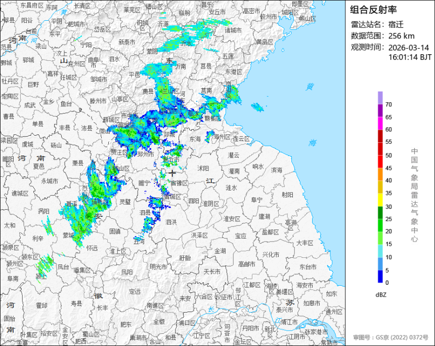
Task: Click the 东海 map label
Action: click(x=195, y=139)
